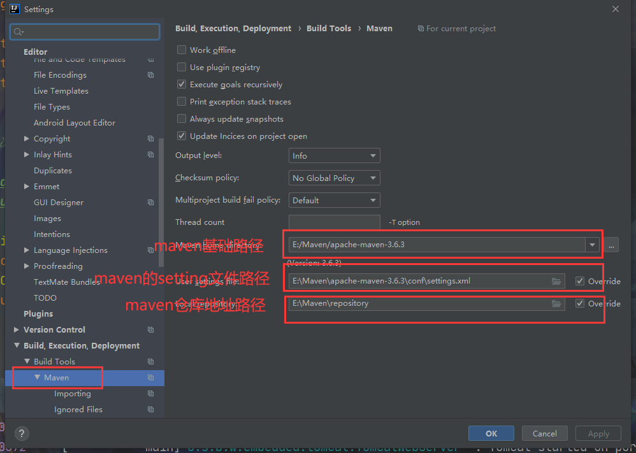Open Images settings page
636x453 pixels.
[47, 219]
